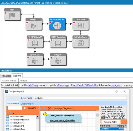Open the Display Fields tab
Image resolution: width=133 pixels, height=131 pixels.
[27, 104]
